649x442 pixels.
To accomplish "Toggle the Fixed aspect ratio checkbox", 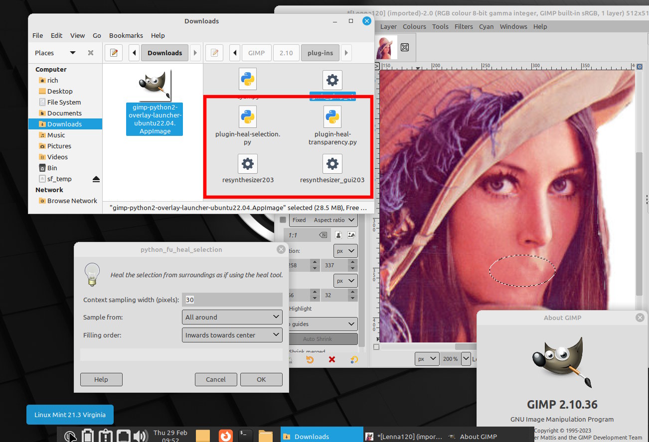I will (283, 220).
